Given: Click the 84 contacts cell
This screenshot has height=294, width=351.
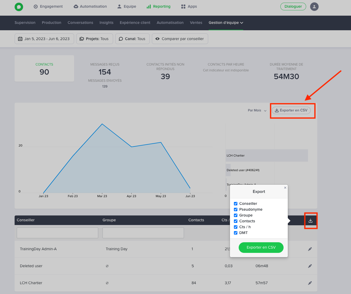Looking at the screenshot, I should pyautogui.click(x=194, y=283).
